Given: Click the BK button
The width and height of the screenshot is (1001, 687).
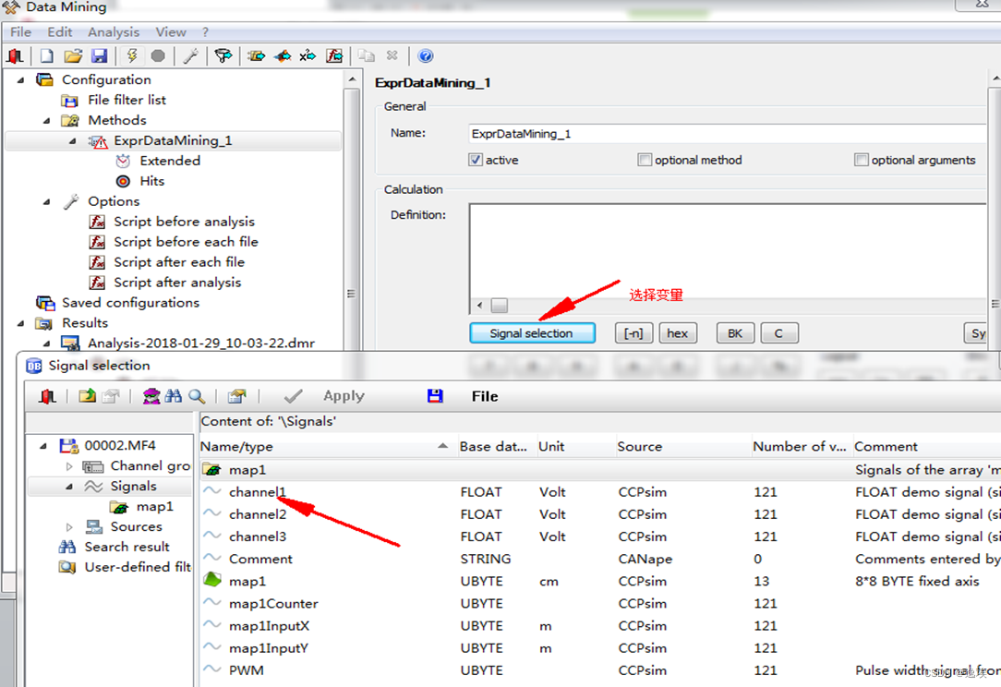Looking at the screenshot, I should pyautogui.click(x=735, y=333).
